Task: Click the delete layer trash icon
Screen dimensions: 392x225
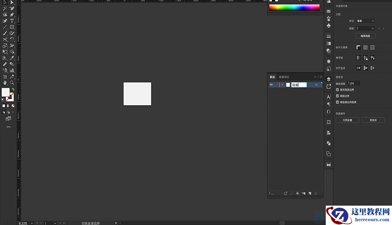Action: pyautogui.click(x=316, y=193)
